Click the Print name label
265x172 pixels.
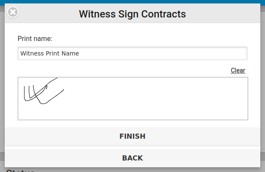[x=35, y=39]
